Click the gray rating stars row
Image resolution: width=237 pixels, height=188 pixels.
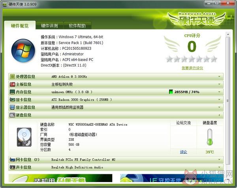coord(191,59)
